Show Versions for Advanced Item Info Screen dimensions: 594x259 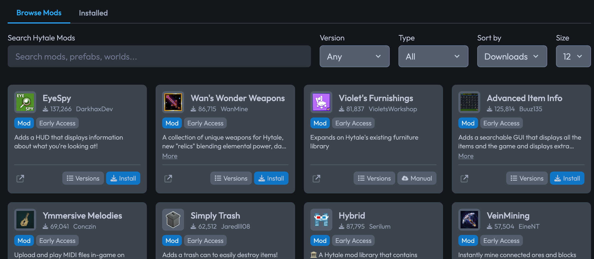pos(527,178)
